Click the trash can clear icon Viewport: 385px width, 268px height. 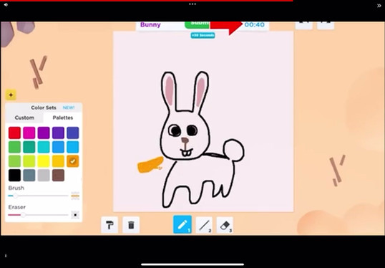click(x=131, y=225)
